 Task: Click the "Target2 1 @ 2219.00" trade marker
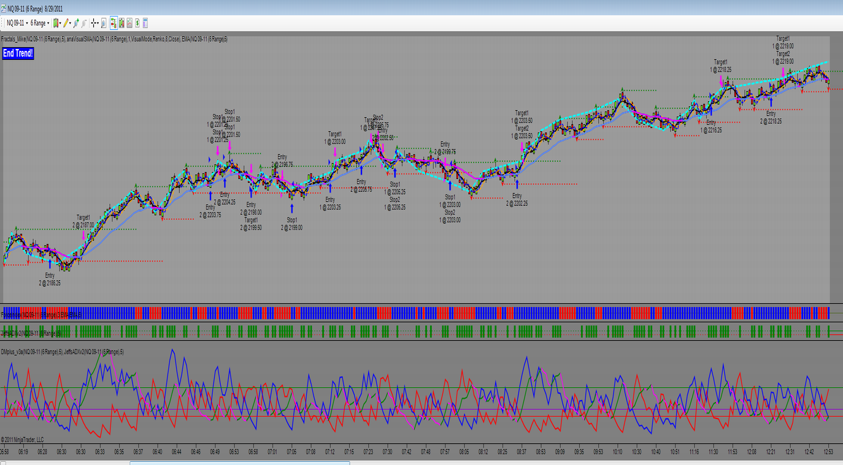(x=783, y=58)
